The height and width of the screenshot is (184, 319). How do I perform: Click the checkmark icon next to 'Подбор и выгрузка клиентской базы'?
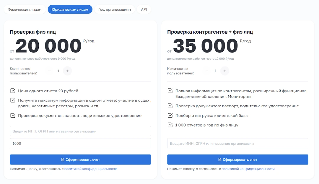(170, 115)
